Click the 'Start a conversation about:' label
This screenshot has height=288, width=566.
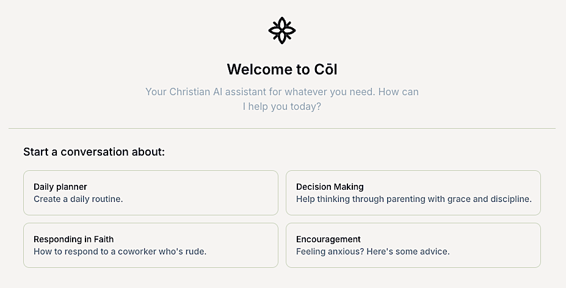pyautogui.click(x=94, y=152)
